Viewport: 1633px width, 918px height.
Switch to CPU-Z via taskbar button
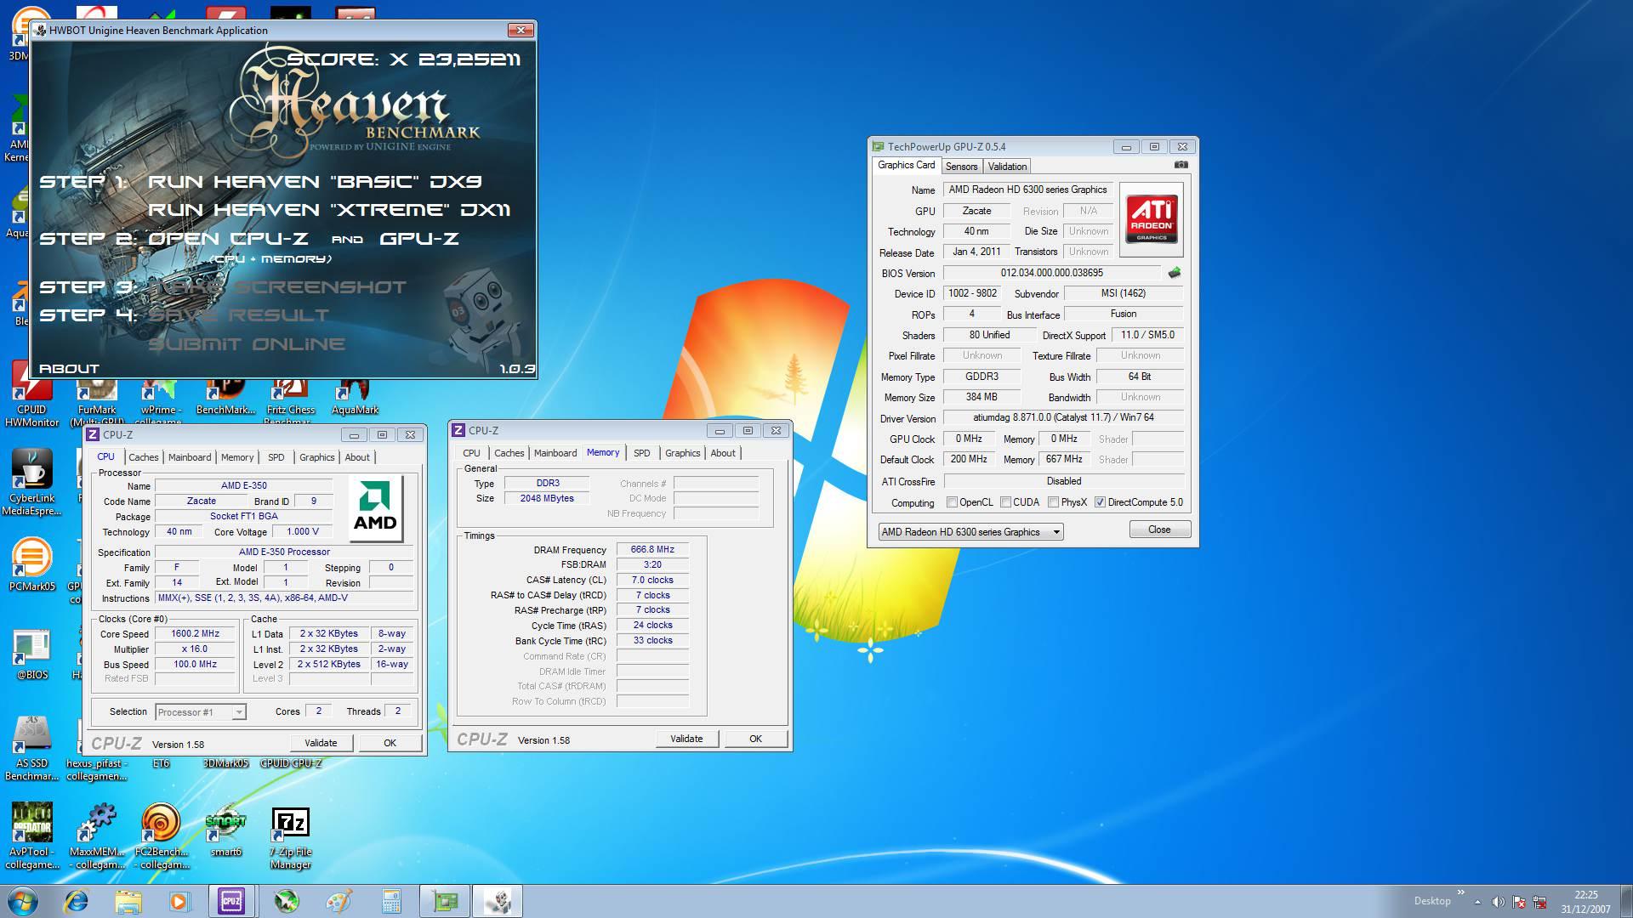point(231,901)
